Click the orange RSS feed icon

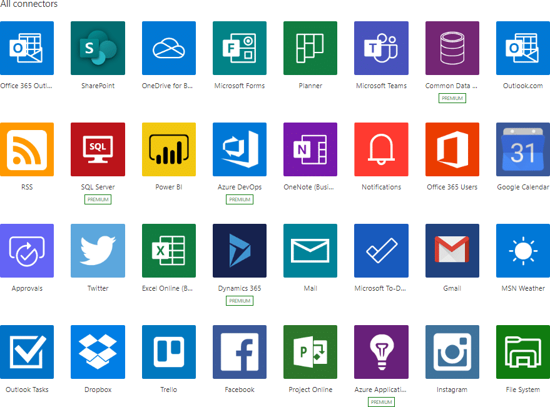click(x=27, y=149)
